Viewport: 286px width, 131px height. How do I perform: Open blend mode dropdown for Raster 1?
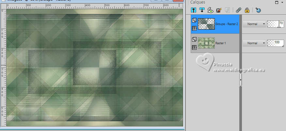(254, 43)
